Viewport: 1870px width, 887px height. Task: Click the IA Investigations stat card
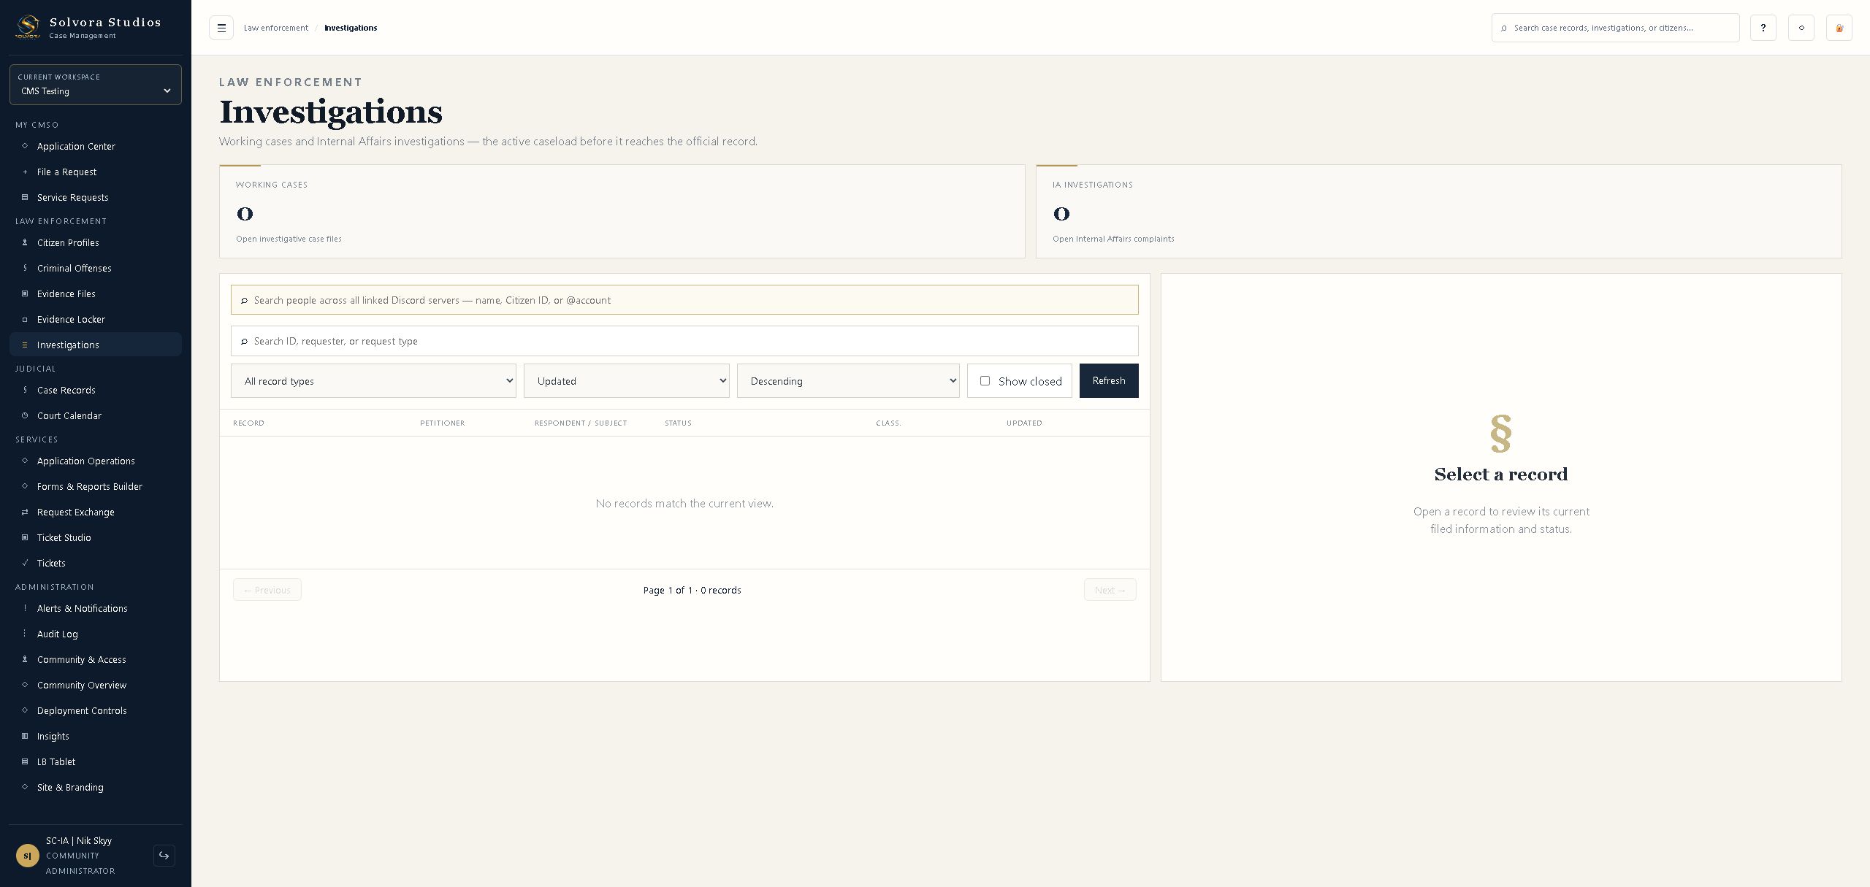(1439, 211)
